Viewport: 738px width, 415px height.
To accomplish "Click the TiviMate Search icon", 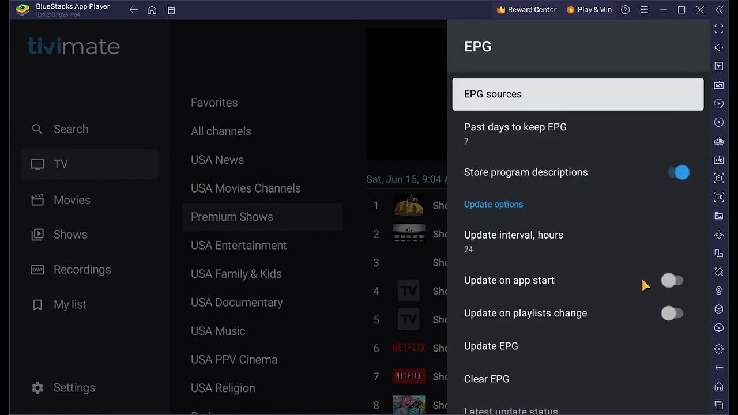I will point(37,129).
